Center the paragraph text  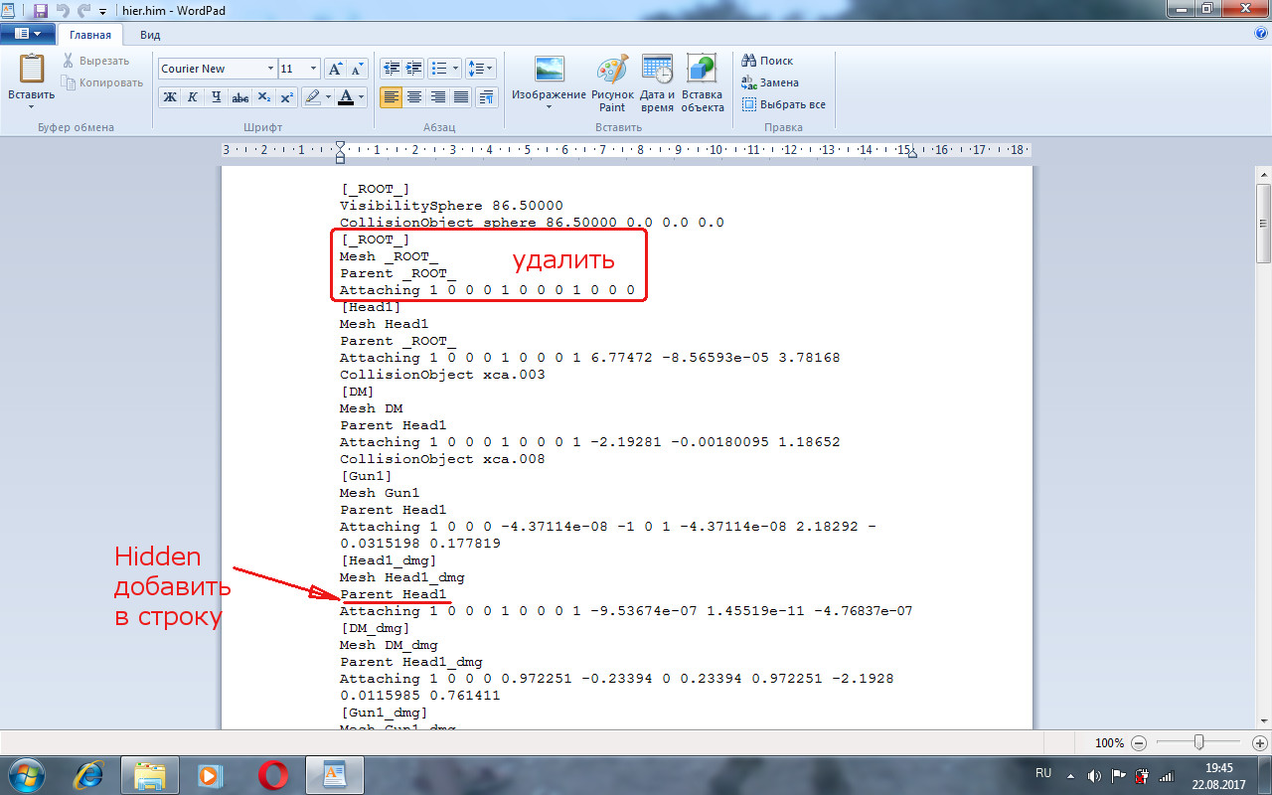pyautogui.click(x=414, y=96)
